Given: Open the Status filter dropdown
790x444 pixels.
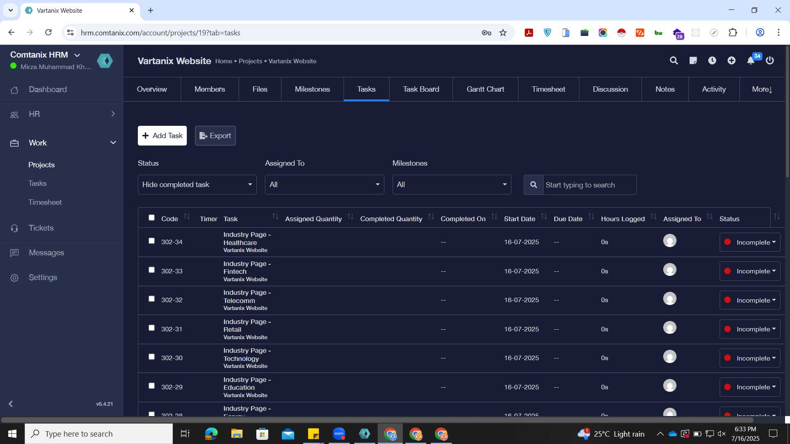Looking at the screenshot, I should (197, 185).
